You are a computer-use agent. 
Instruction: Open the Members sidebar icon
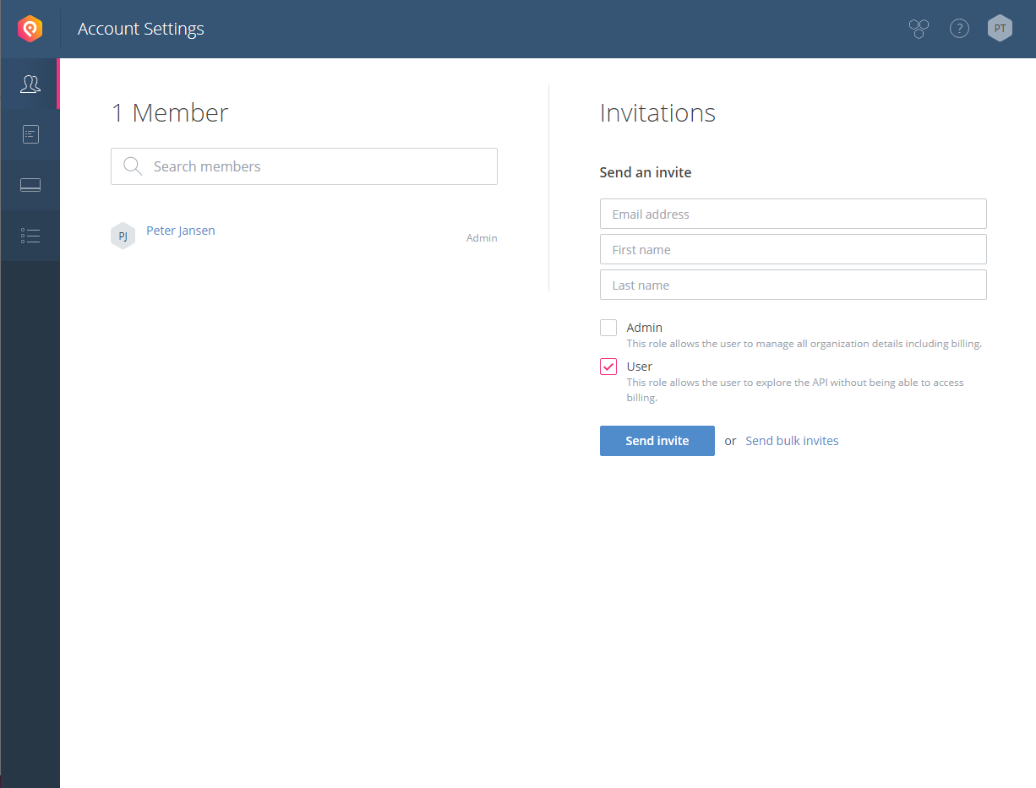[x=30, y=84]
